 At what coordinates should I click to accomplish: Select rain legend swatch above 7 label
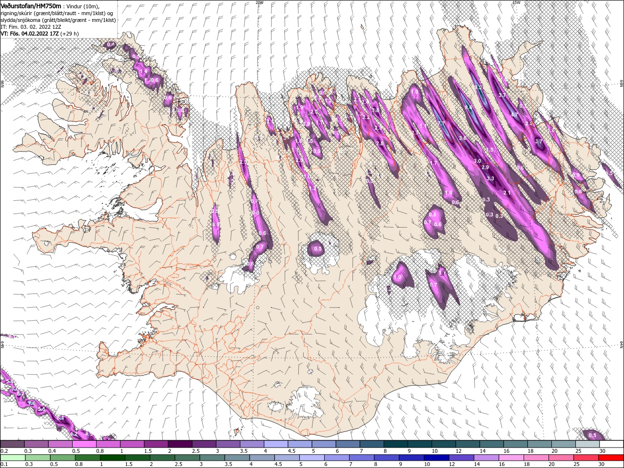click(x=362, y=458)
